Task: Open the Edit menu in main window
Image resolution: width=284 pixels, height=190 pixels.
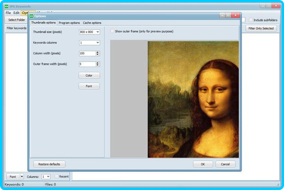Action: [16, 13]
